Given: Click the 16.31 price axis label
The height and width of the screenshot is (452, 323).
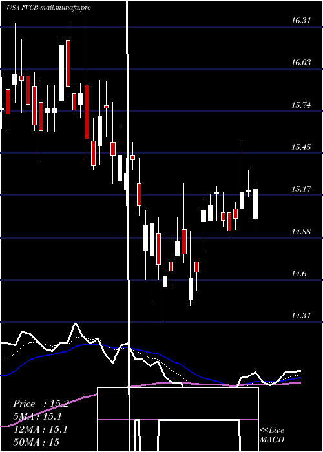Looking at the screenshot, I should (x=301, y=21).
